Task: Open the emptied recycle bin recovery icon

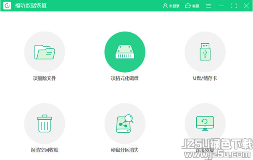Action: point(45,123)
